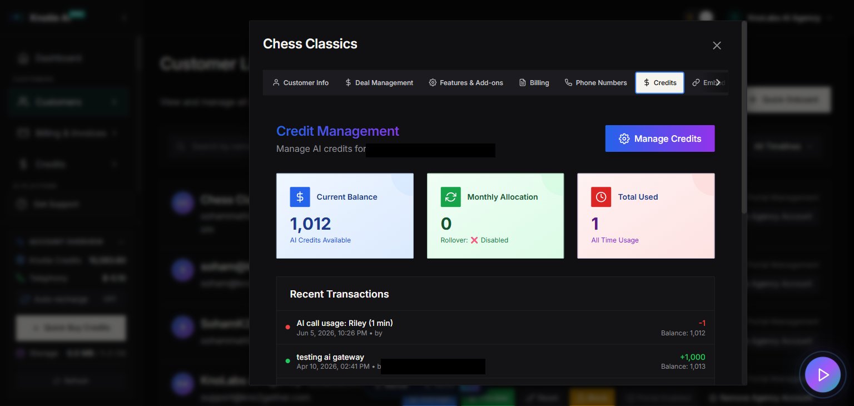Click the "Apr 10, 2026, 02:41 PM" timestamp
The height and width of the screenshot is (406, 854).
[x=333, y=367]
